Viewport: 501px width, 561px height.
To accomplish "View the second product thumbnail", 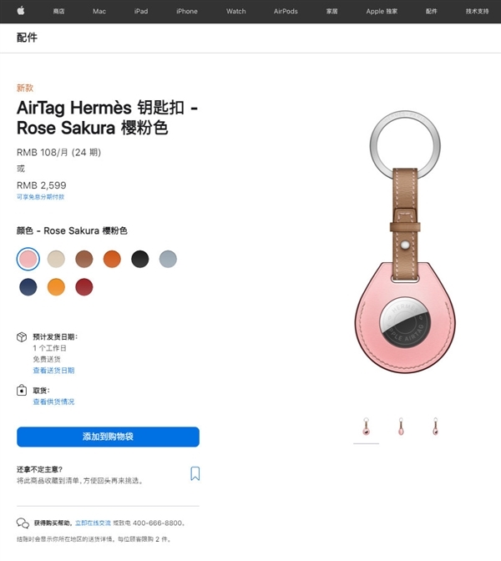I will [401, 426].
